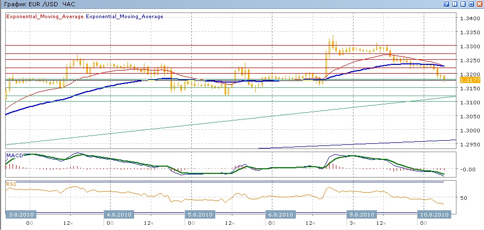The width and height of the screenshot is (484, 230).
Task: Click the 3ч time label under 9.8.2010
Action: 353,223
